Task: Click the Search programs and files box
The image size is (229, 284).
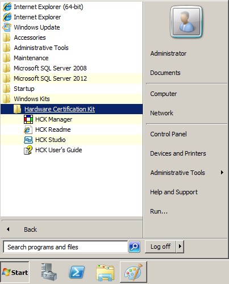Action: coord(65,247)
